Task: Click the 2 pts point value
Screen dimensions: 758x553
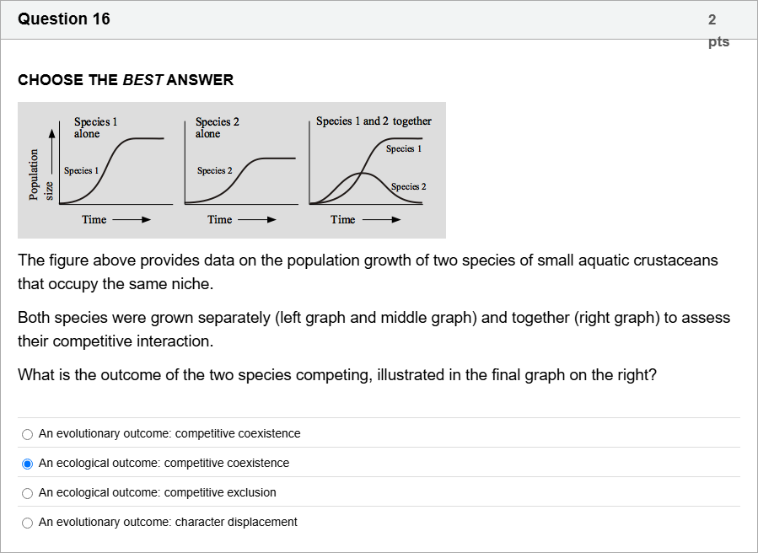Action: 718,30
